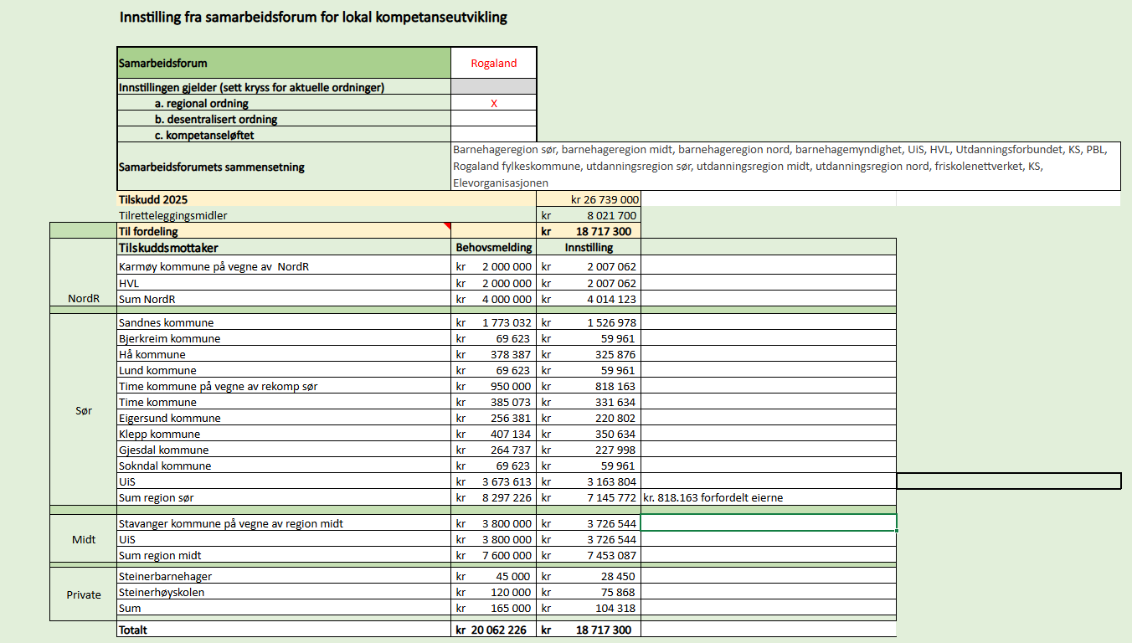Click the Tilretteleggingsmidler amount 8 021 700
This screenshot has width=1132, height=643.
point(589,215)
